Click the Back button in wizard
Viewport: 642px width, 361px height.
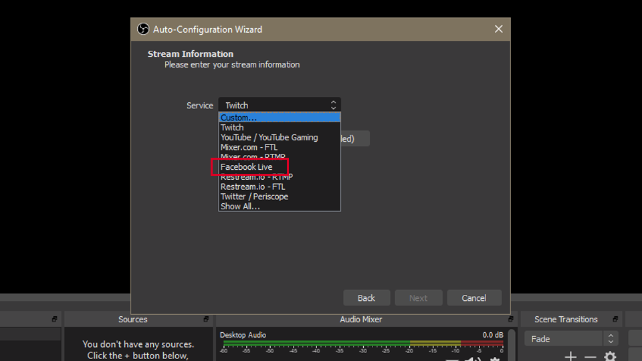point(366,298)
